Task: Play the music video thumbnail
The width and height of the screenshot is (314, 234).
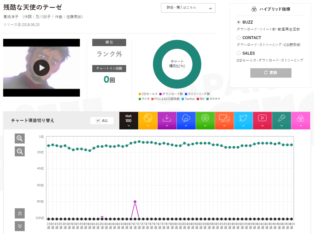Action: [41, 68]
